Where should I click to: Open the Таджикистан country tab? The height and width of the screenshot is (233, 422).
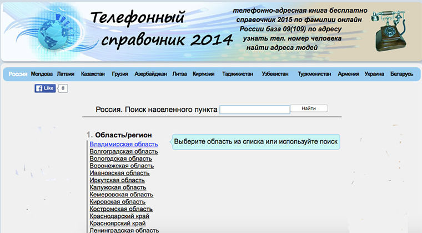(238, 74)
